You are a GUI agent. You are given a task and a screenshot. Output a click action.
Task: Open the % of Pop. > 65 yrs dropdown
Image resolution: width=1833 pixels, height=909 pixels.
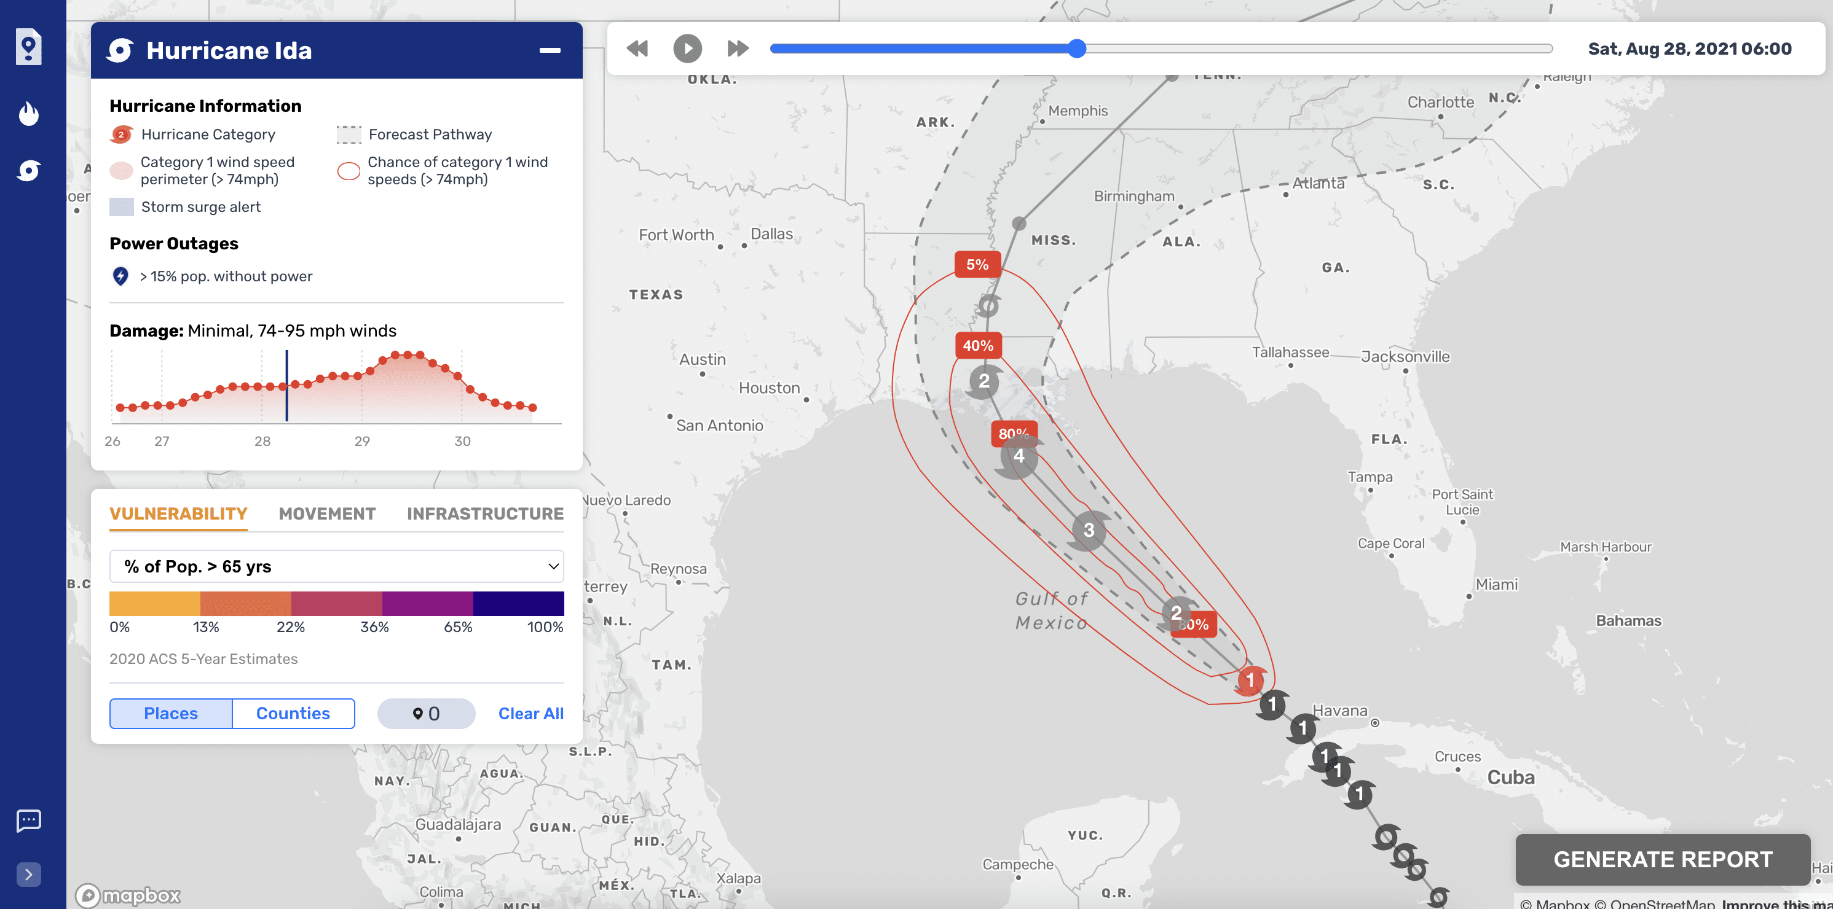337,566
